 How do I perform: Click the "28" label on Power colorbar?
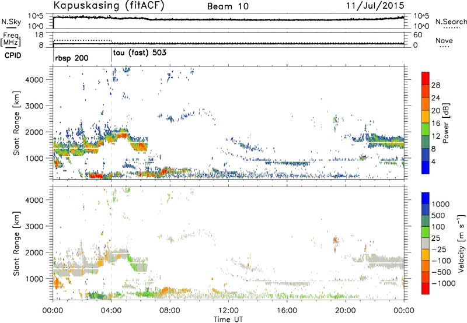click(435, 85)
